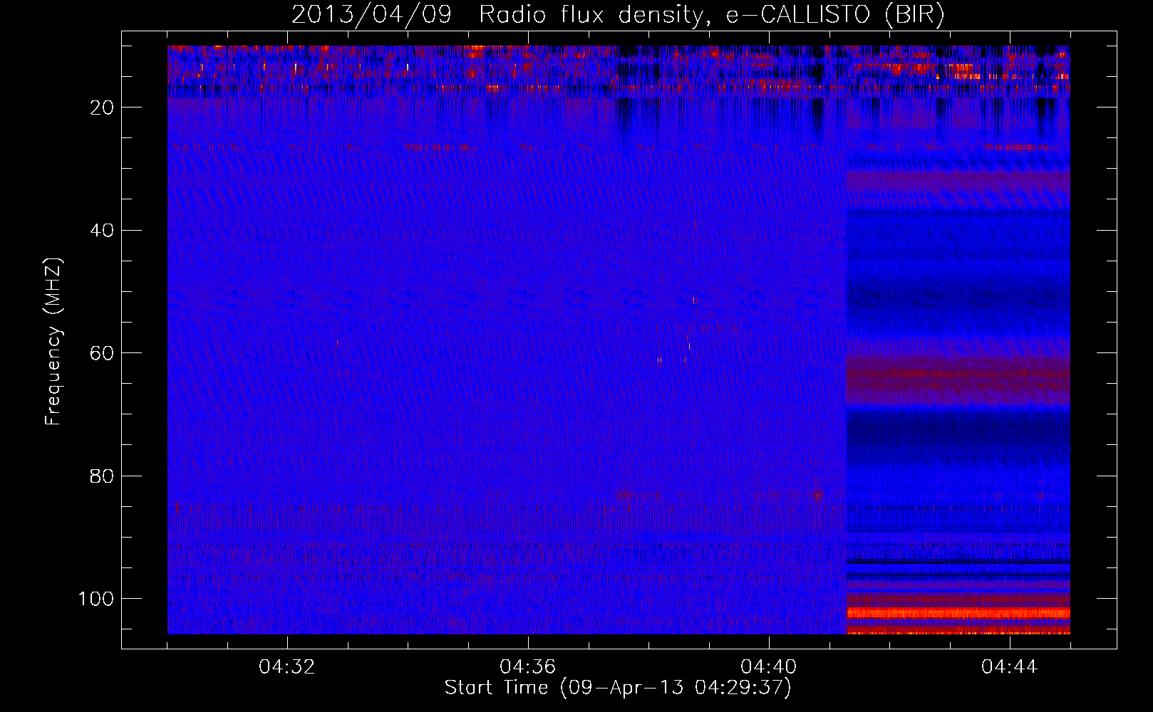The width and height of the screenshot is (1153, 712).
Task: Click the '04:32' time tick label
Action: 287,667
